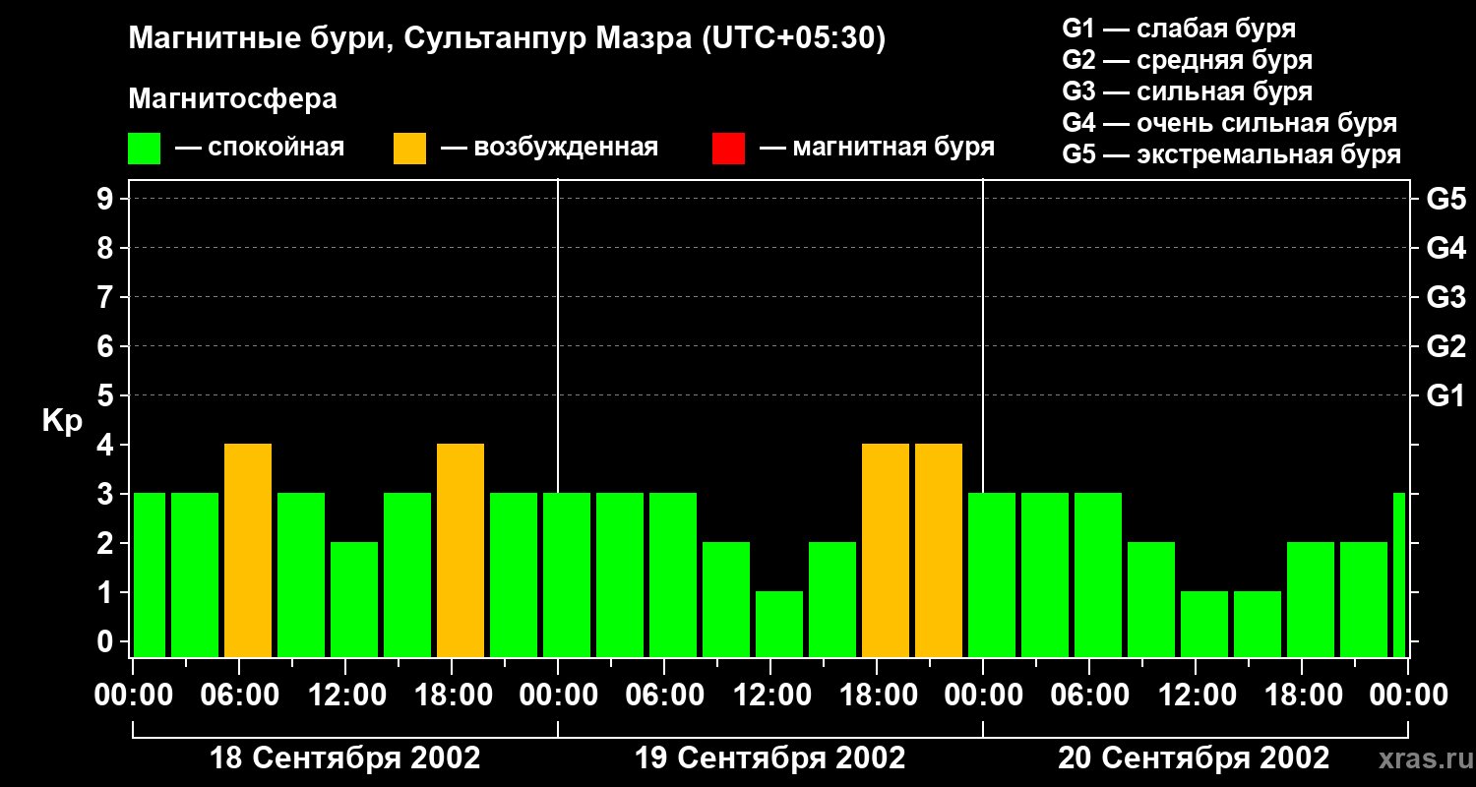Click the 'Магнитосфера' legend heading

click(232, 99)
